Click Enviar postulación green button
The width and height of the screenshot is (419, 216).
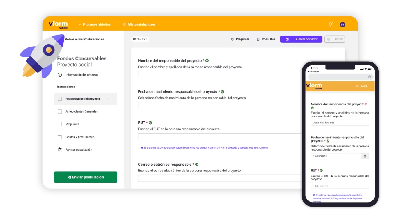pyautogui.click(x=86, y=177)
